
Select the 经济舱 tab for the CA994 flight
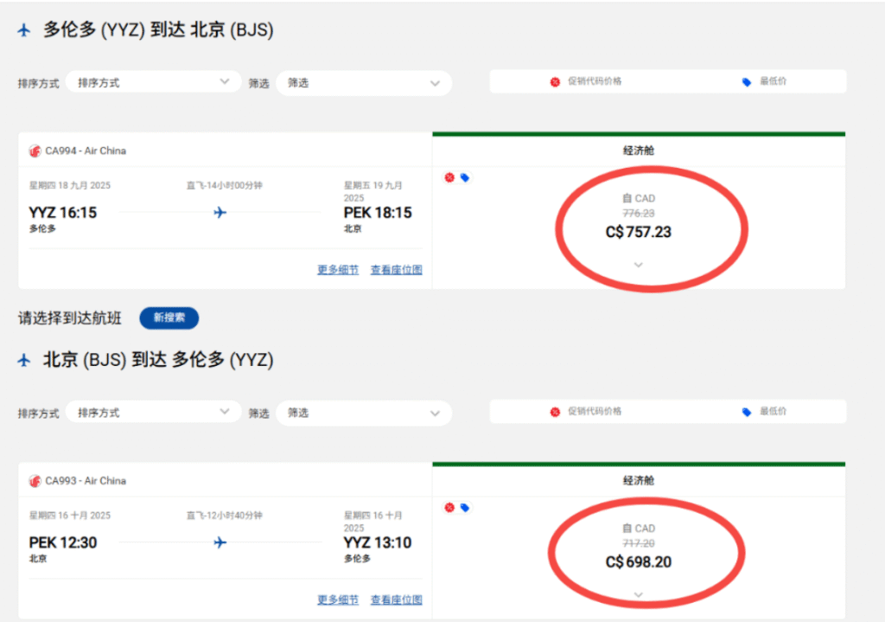(639, 151)
